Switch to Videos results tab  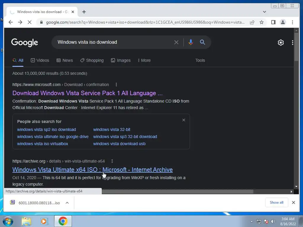pyautogui.click(x=40, y=60)
